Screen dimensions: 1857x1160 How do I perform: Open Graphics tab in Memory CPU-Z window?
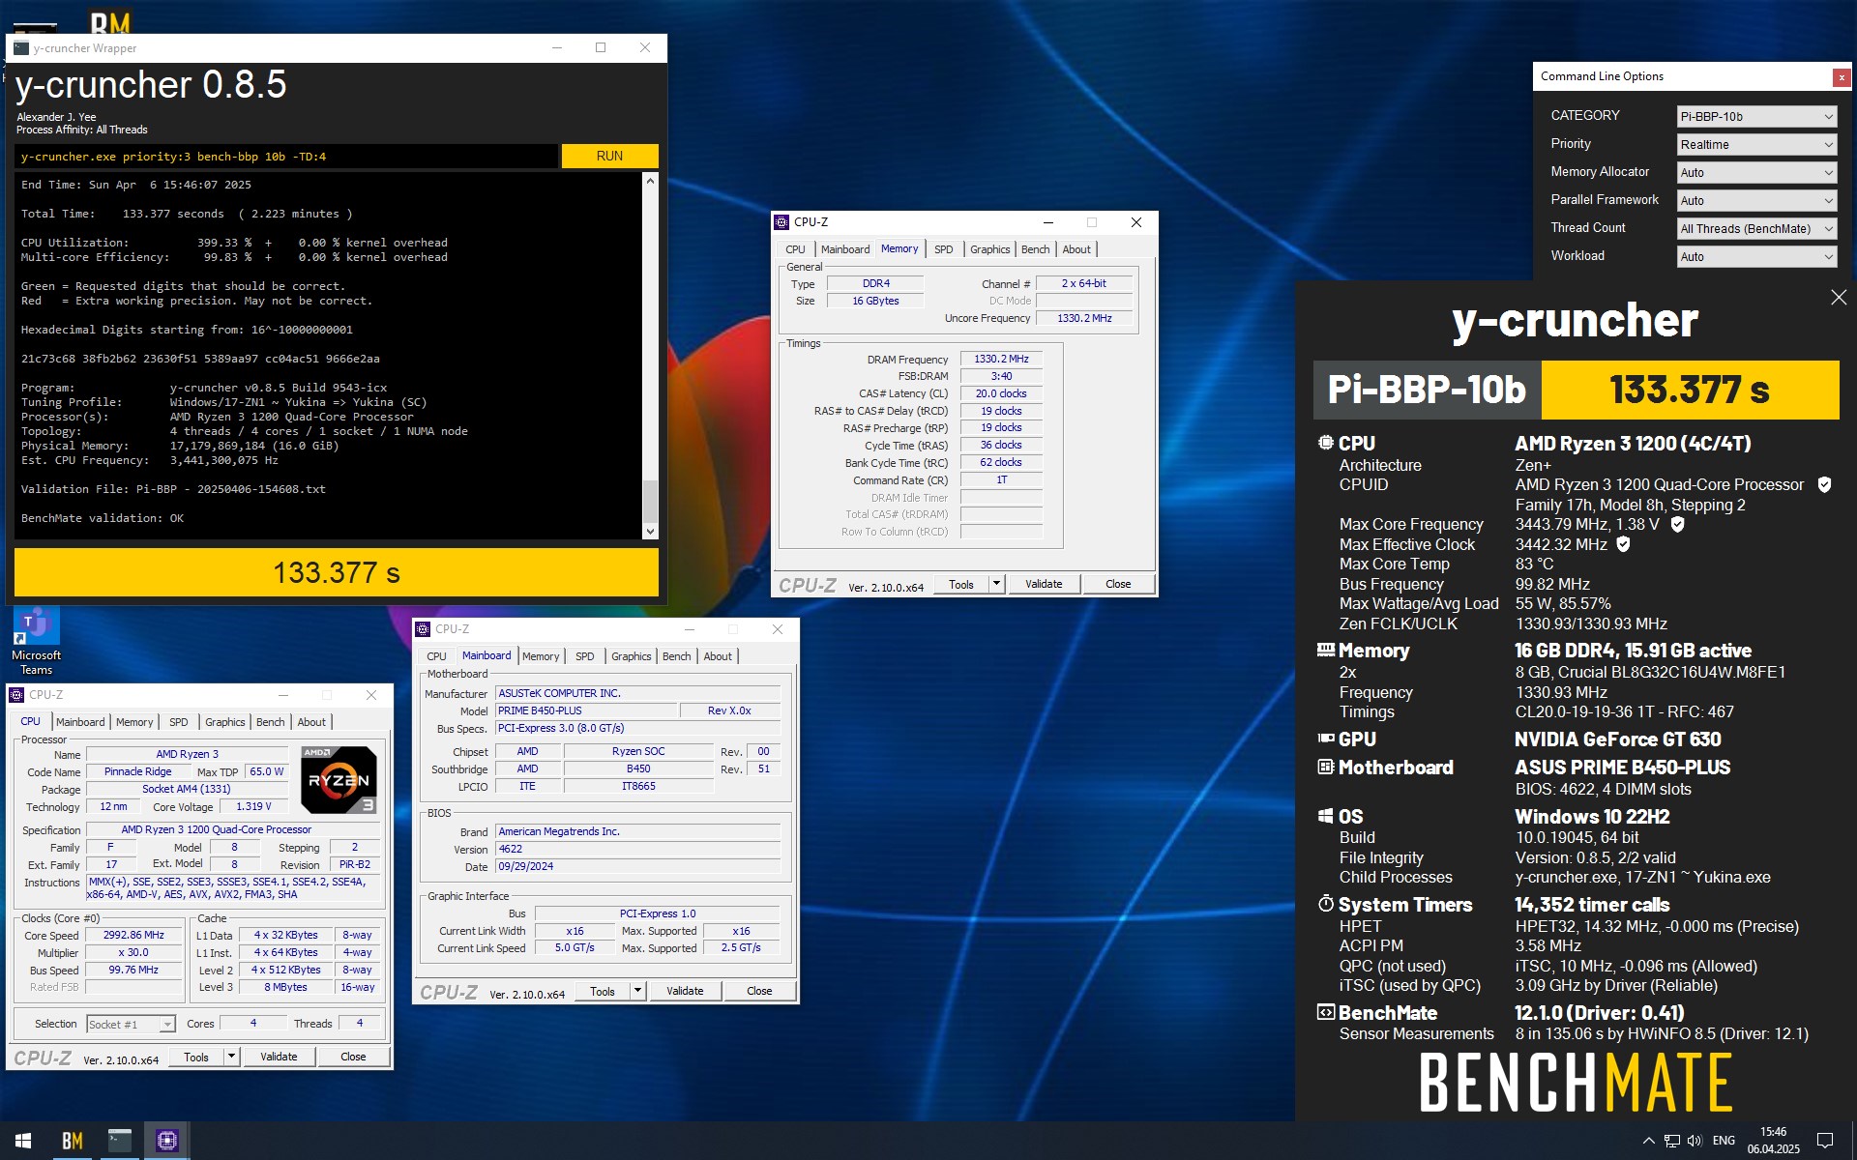click(989, 249)
